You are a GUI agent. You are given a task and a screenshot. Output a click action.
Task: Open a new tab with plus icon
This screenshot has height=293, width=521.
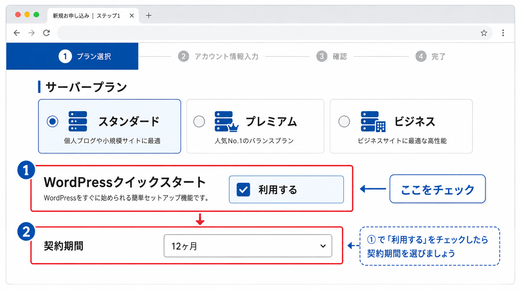tap(149, 16)
